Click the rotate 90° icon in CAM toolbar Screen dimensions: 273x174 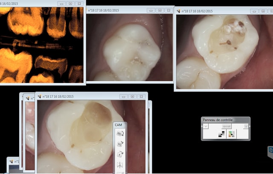coord(119,143)
